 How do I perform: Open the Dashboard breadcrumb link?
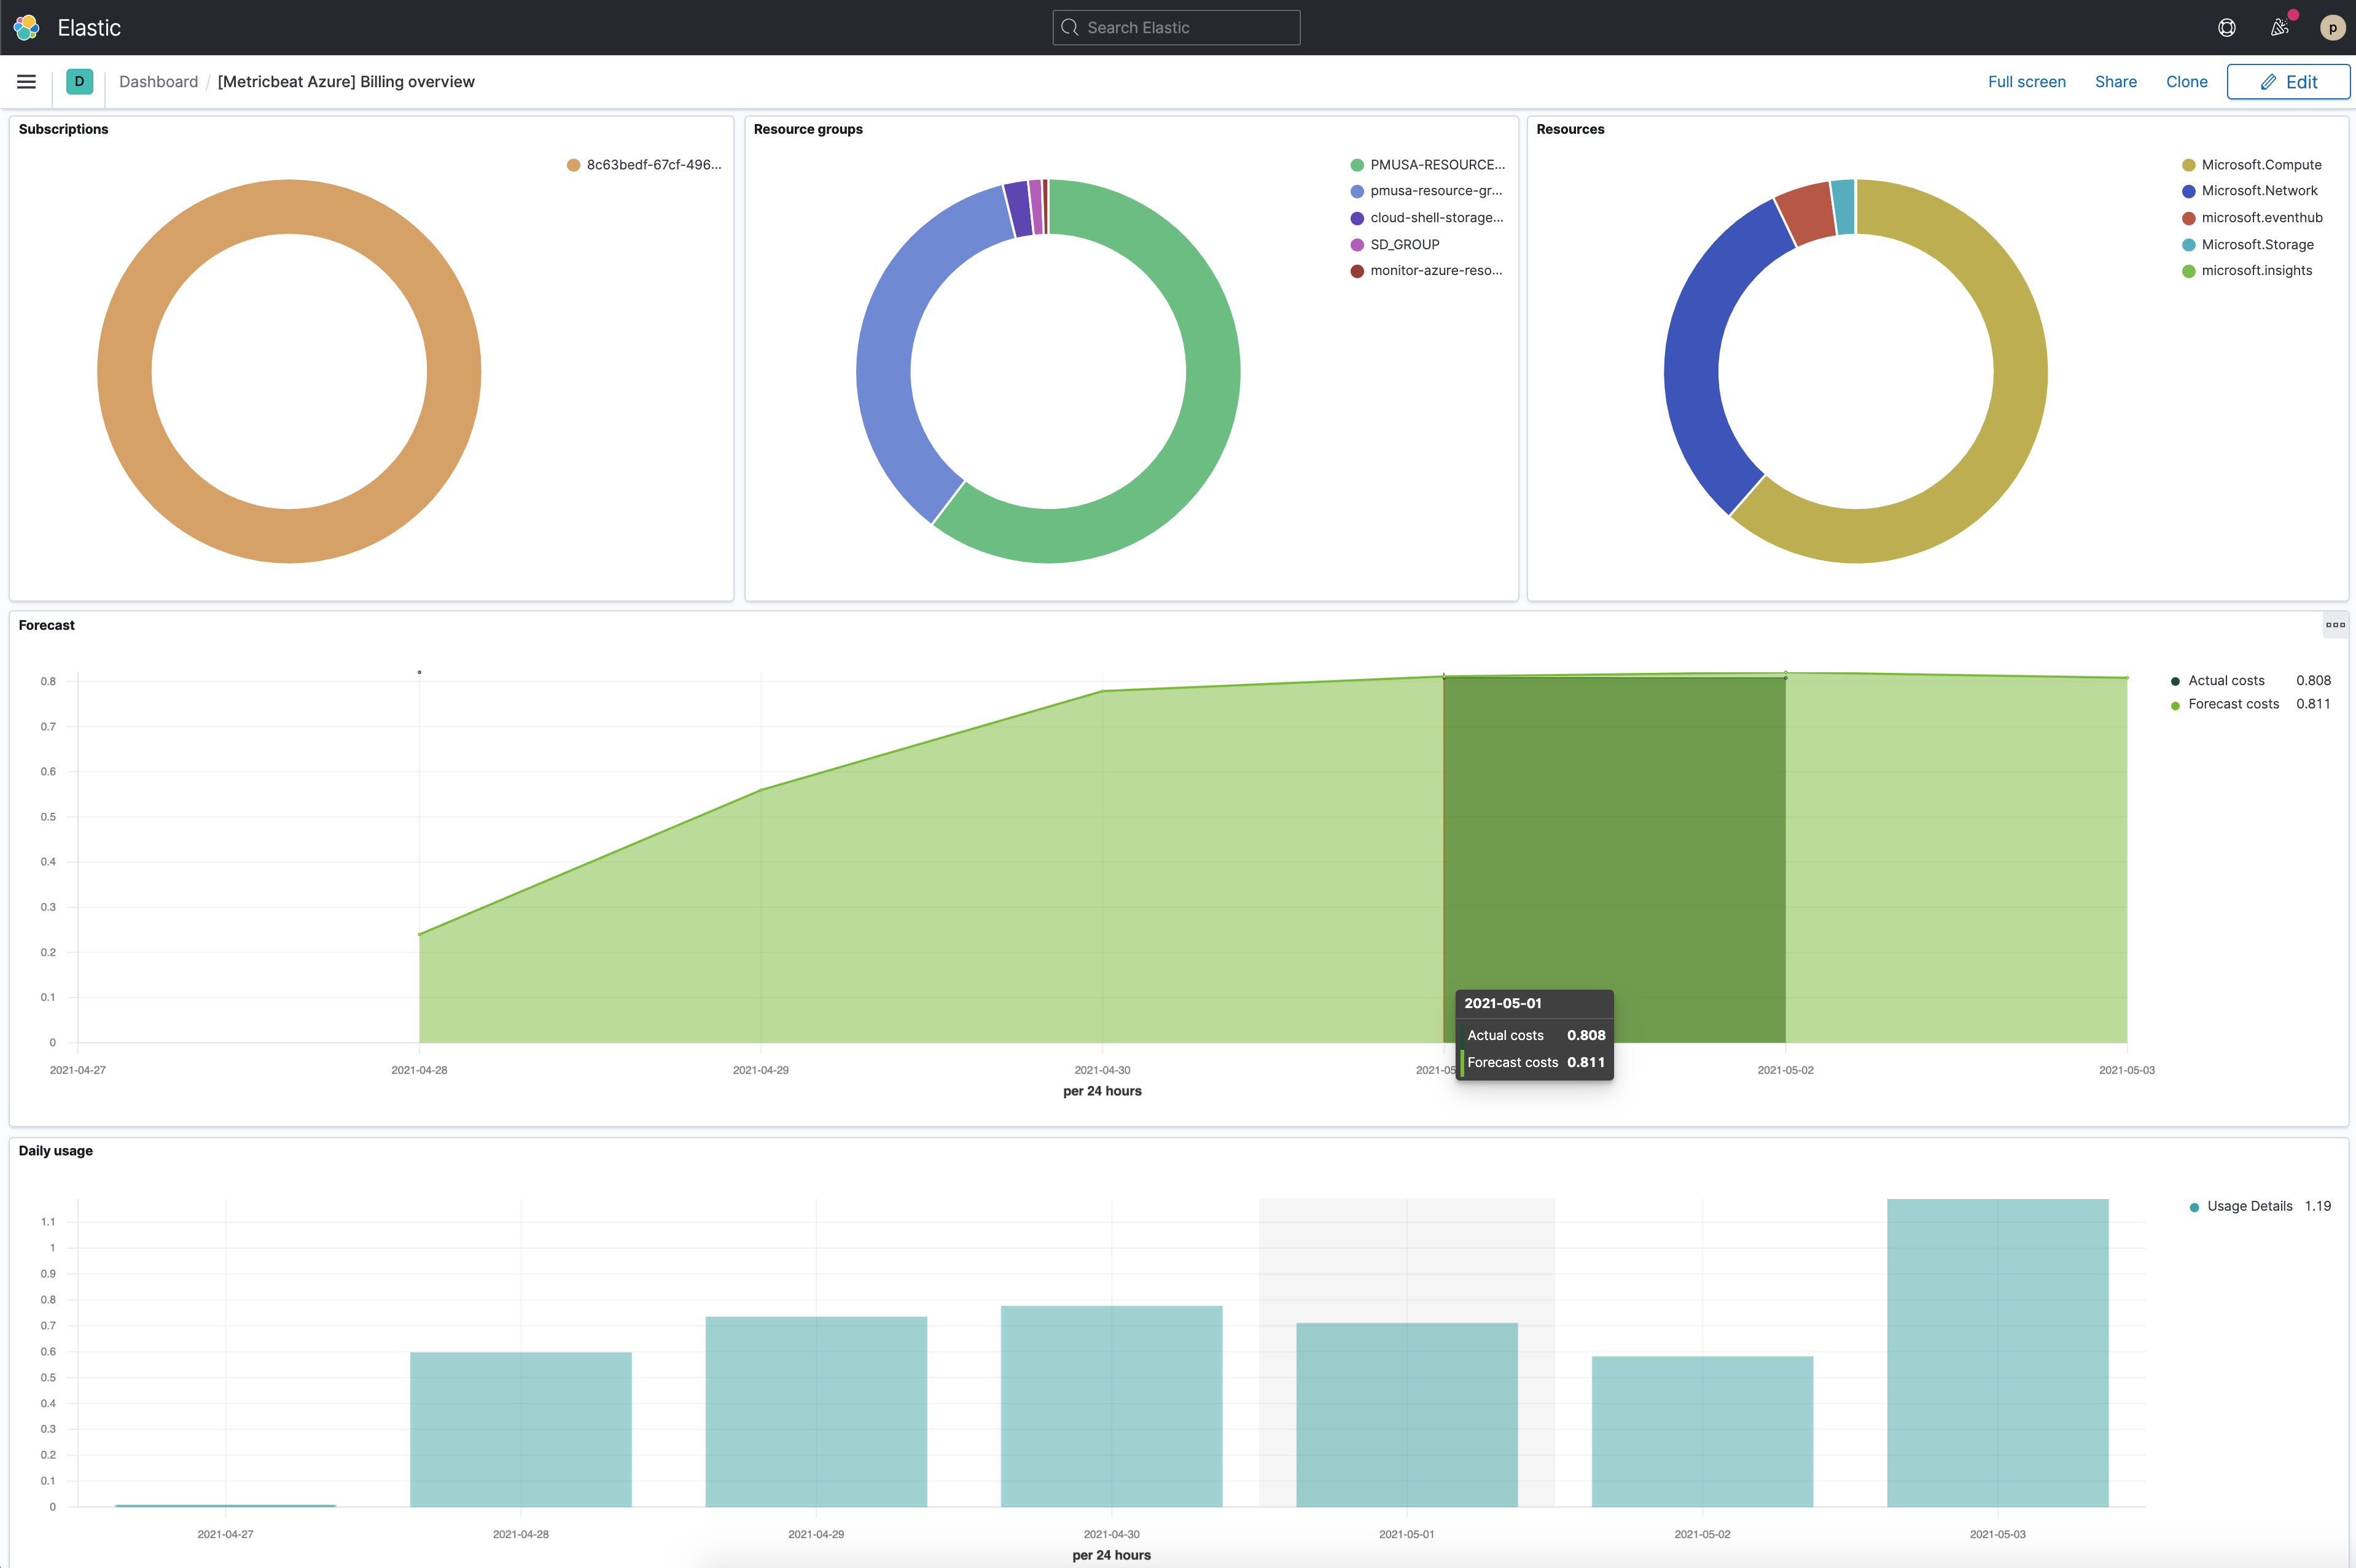coord(158,81)
